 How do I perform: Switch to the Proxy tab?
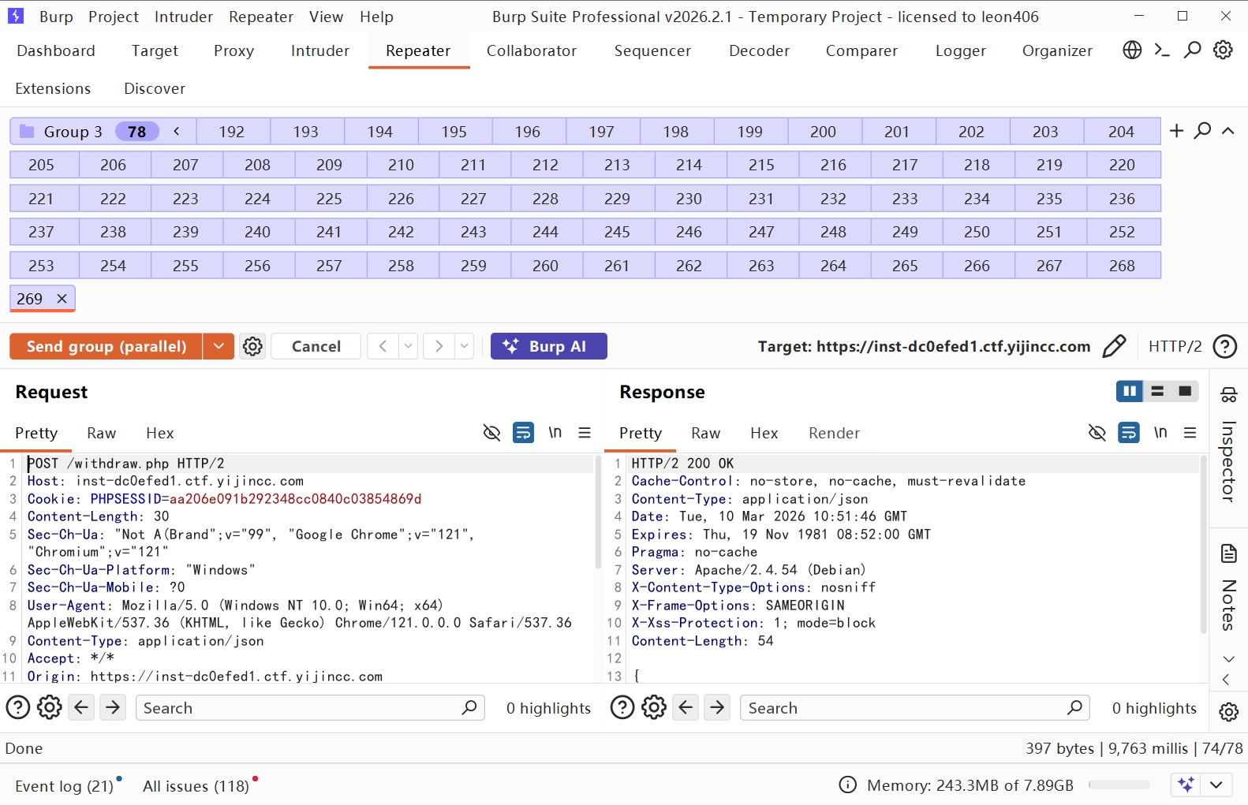[x=234, y=50]
